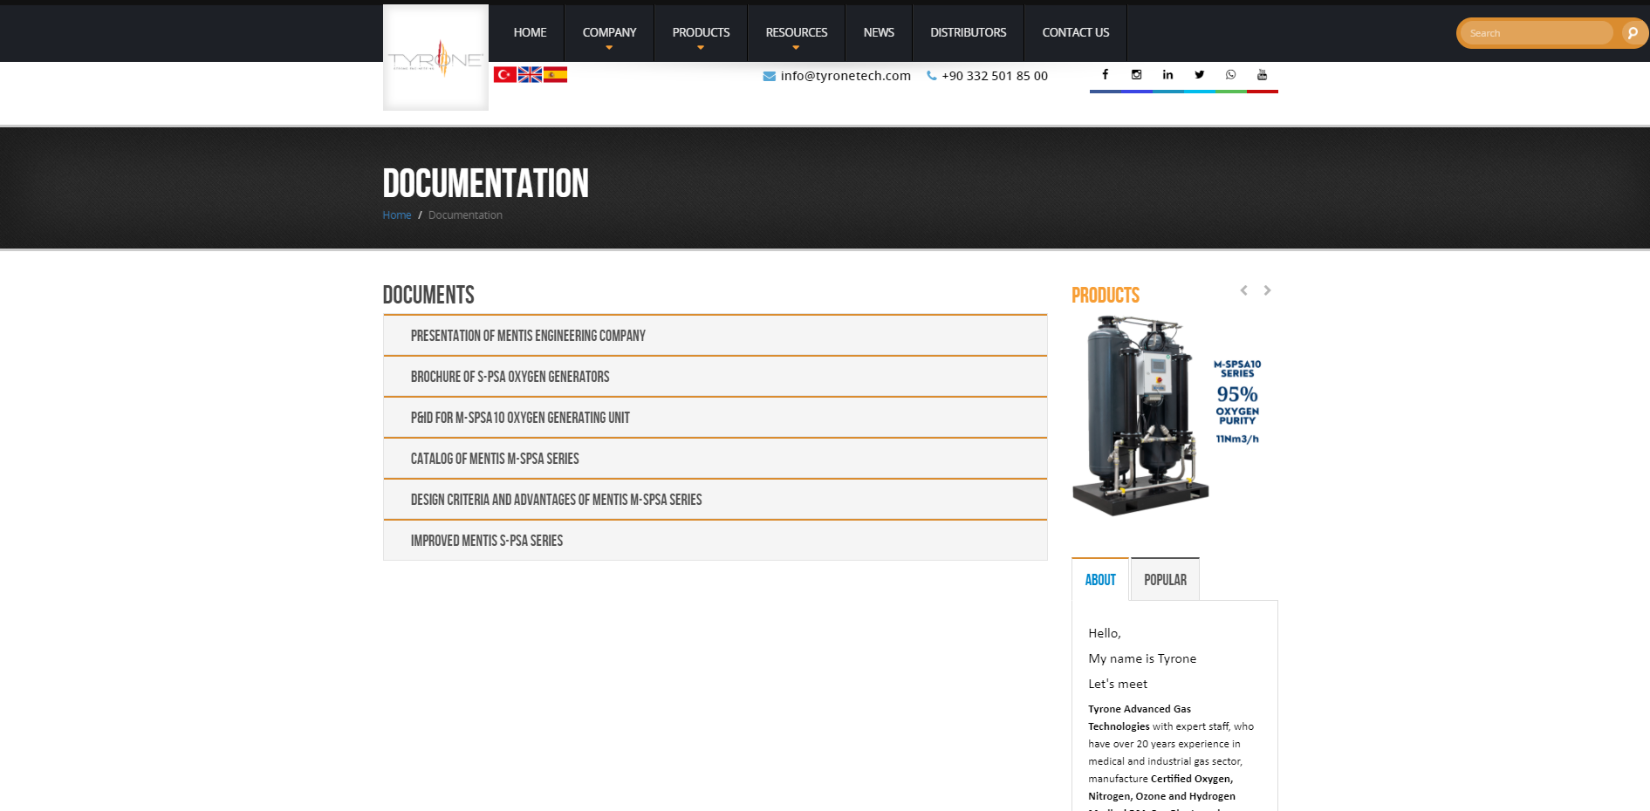Viewport: 1650px width, 811px height.
Task: Open the Instagram social icon
Action: pos(1137,75)
